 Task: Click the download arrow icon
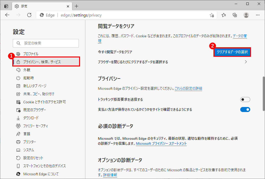click(x=18, y=118)
